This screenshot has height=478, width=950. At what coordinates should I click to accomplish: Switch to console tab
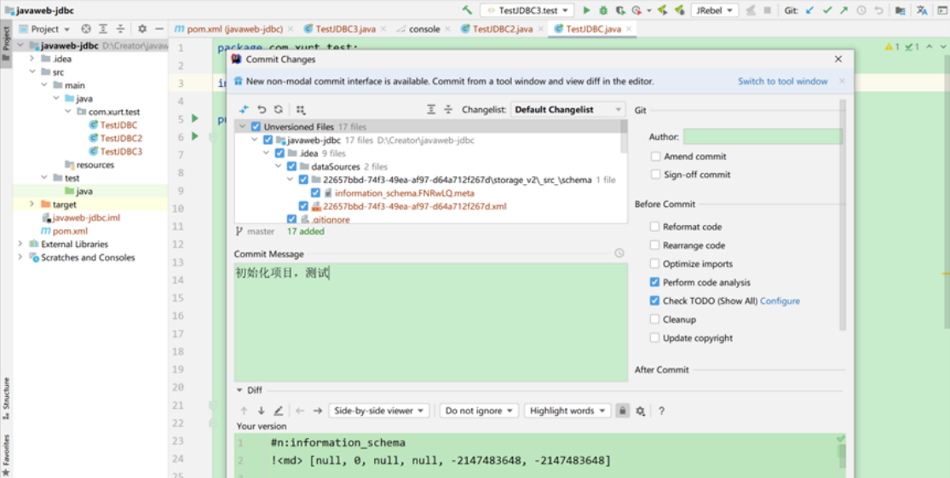tap(423, 29)
